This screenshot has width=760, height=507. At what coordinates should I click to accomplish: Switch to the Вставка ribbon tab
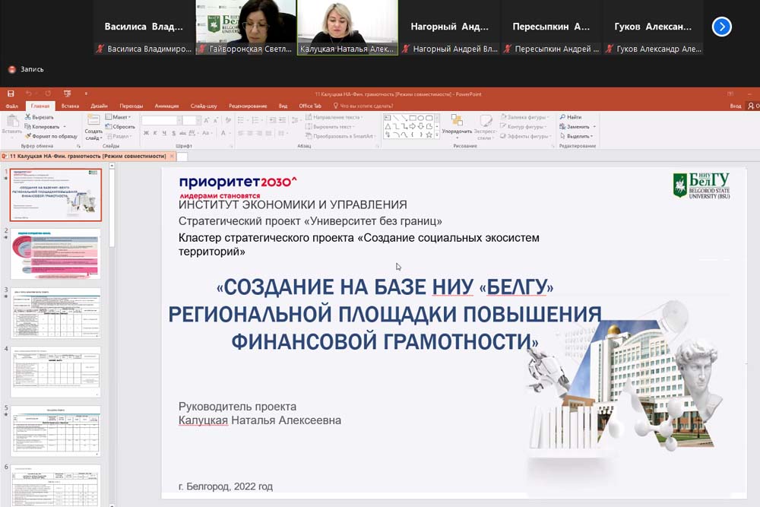tap(70, 106)
